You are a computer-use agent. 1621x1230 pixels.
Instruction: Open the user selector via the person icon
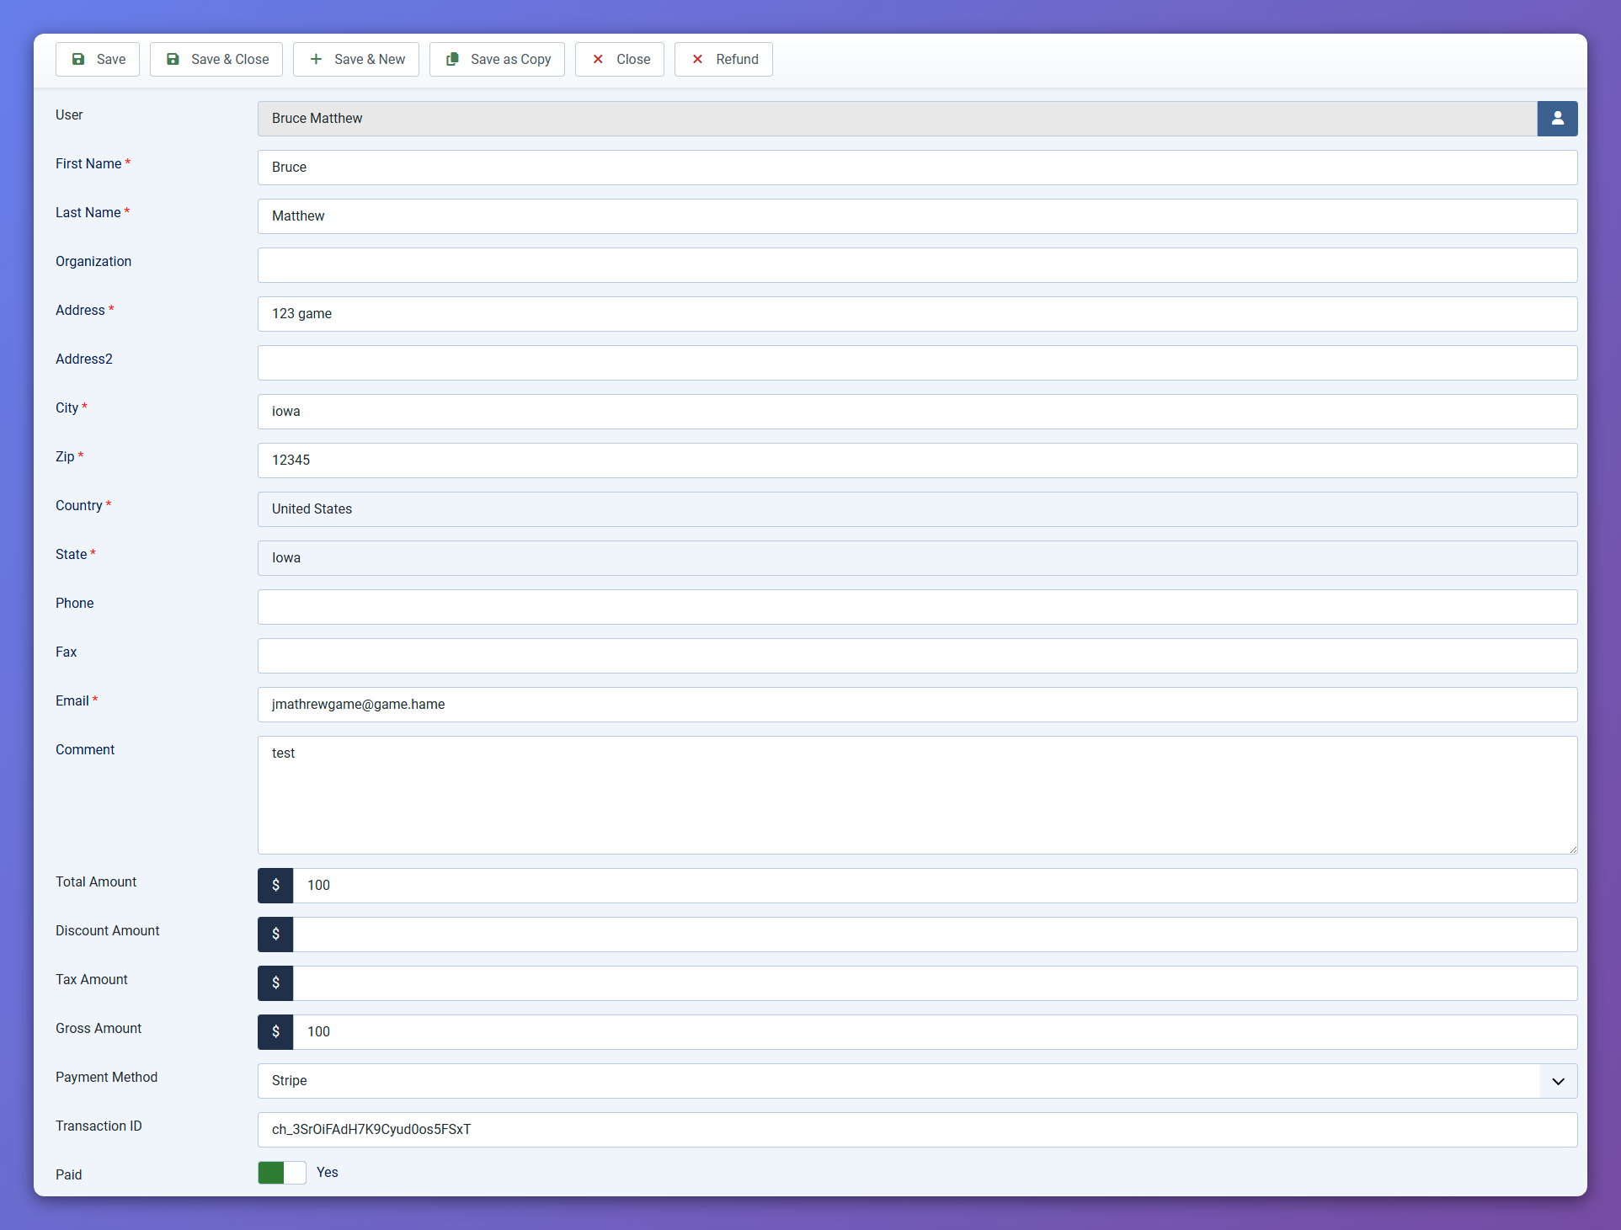(x=1557, y=119)
